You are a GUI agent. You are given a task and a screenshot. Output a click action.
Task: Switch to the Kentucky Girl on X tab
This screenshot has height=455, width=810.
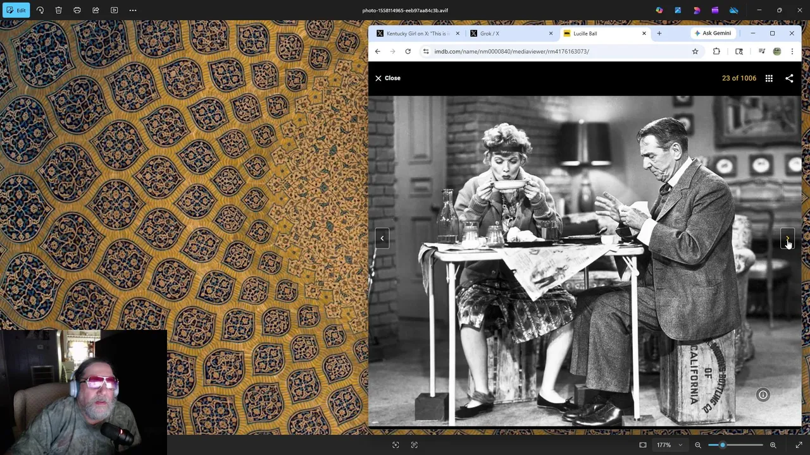pyautogui.click(x=417, y=33)
